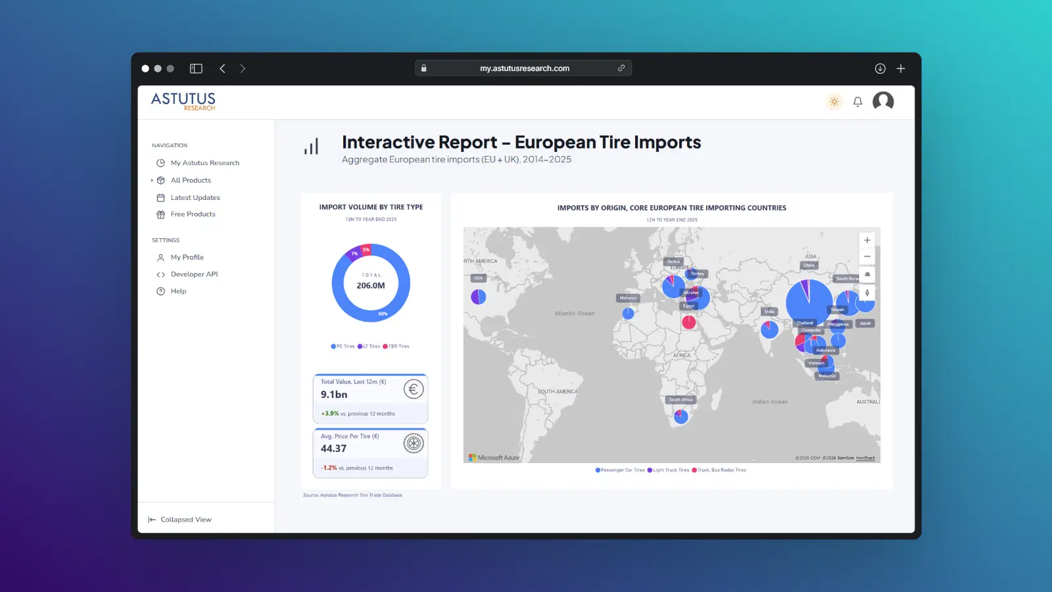
Task: Click the browser address bar
Action: (523, 68)
